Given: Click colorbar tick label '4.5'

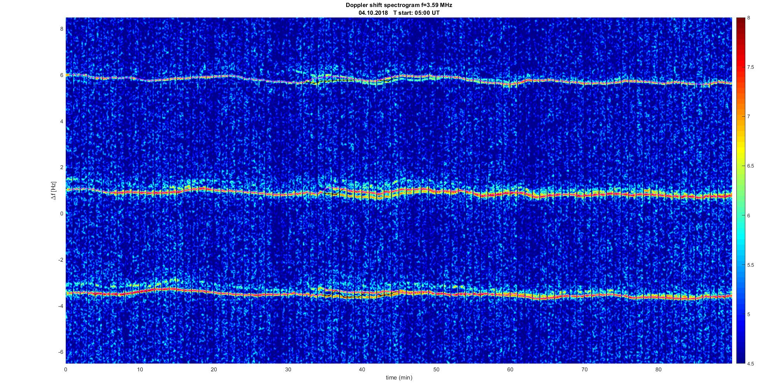Looking at the screenshot, I should (x=750, y=364).
